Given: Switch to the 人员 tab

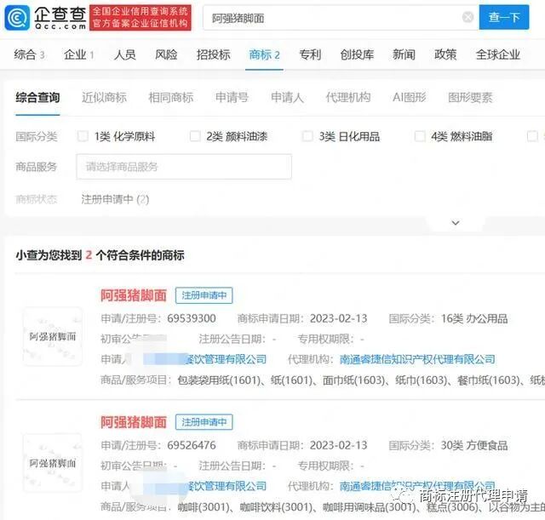Looking at the screenshot, I should [x=125, y=54].
